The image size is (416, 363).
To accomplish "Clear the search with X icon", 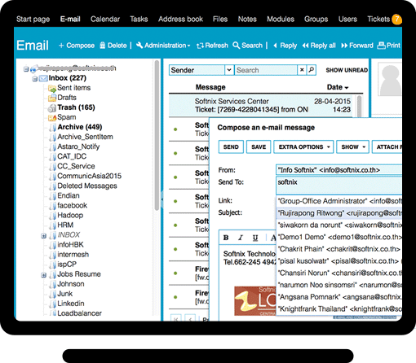I will pyautogui.click(x=302, y=70).
